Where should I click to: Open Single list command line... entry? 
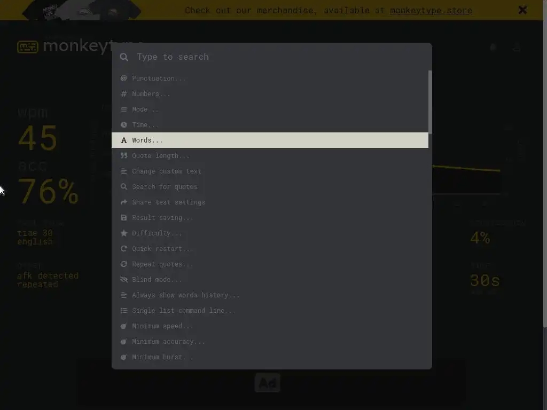(x=270, y=310)
